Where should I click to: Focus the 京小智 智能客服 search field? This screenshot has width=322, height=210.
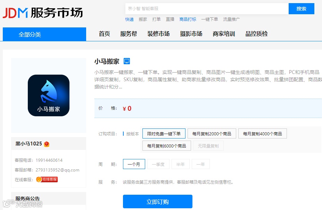click(x=207, y=9)
